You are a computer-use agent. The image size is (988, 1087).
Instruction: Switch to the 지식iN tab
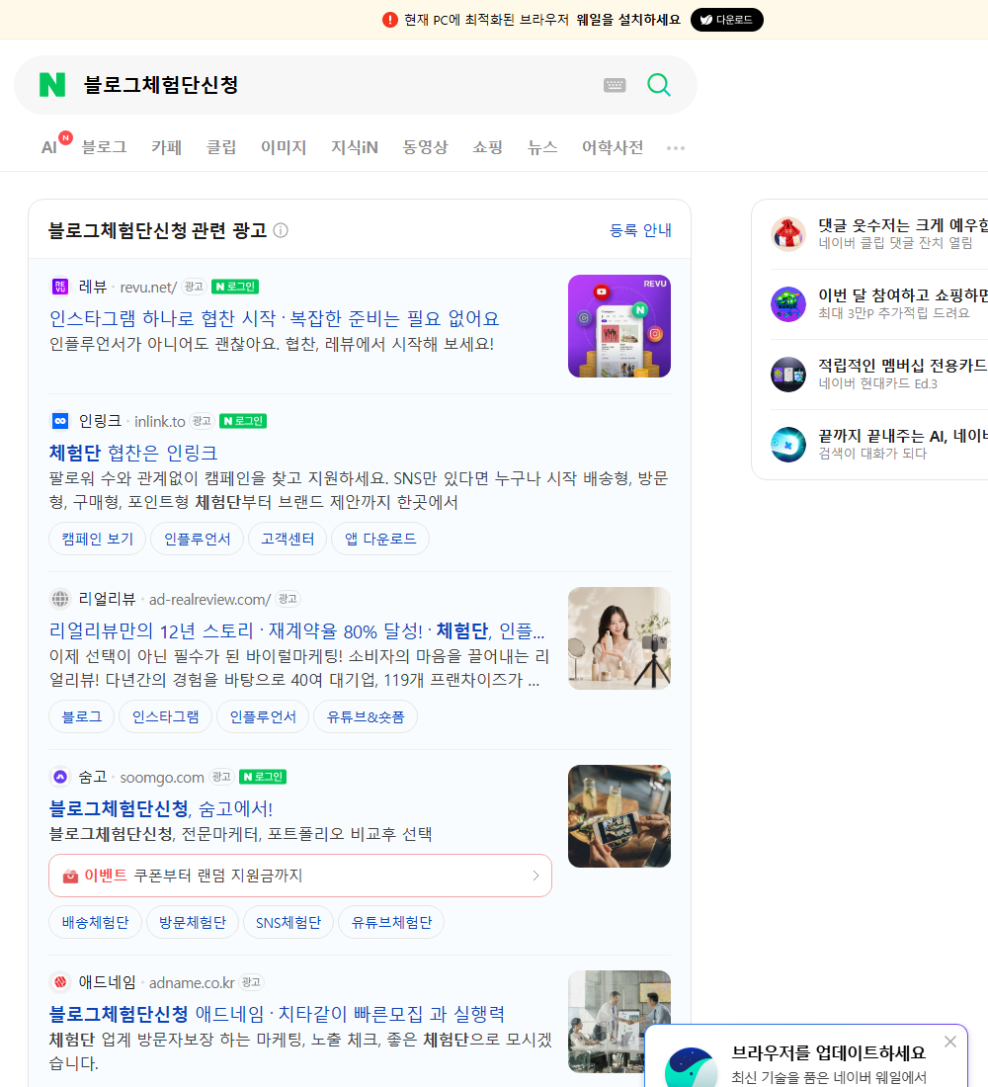355,147
